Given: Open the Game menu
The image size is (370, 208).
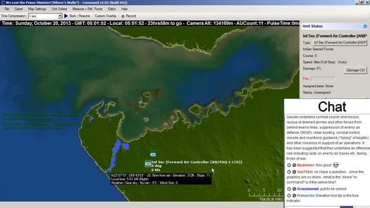Looking at the screenshot, I should click(18, 9).
